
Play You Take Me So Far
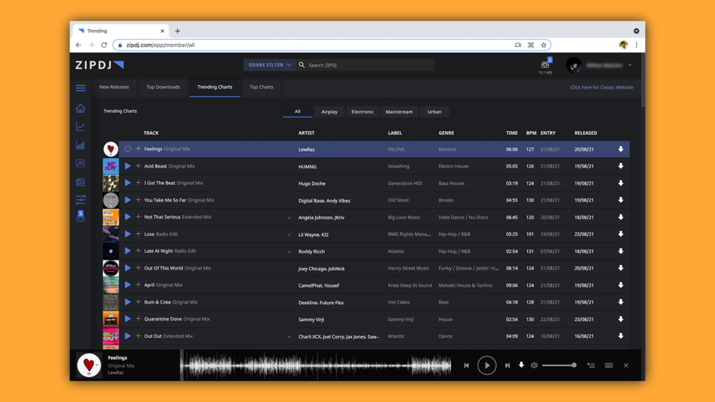(x=128, y=200)
